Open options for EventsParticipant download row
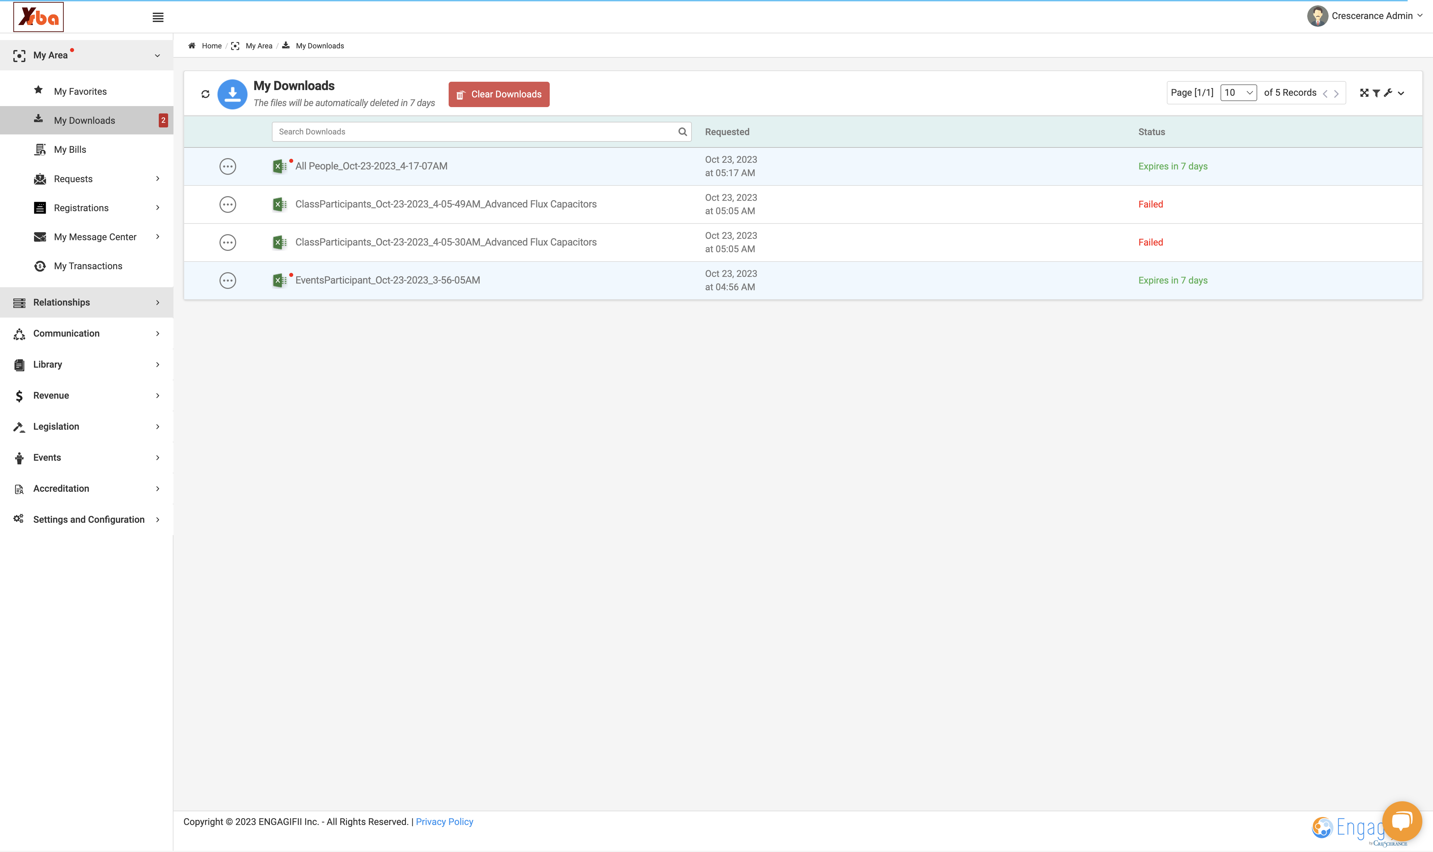 coord(228,280)
